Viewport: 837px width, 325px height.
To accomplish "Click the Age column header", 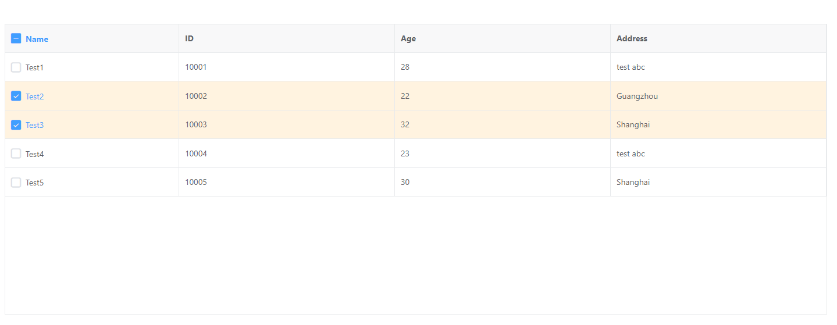I will pos(408,38).
